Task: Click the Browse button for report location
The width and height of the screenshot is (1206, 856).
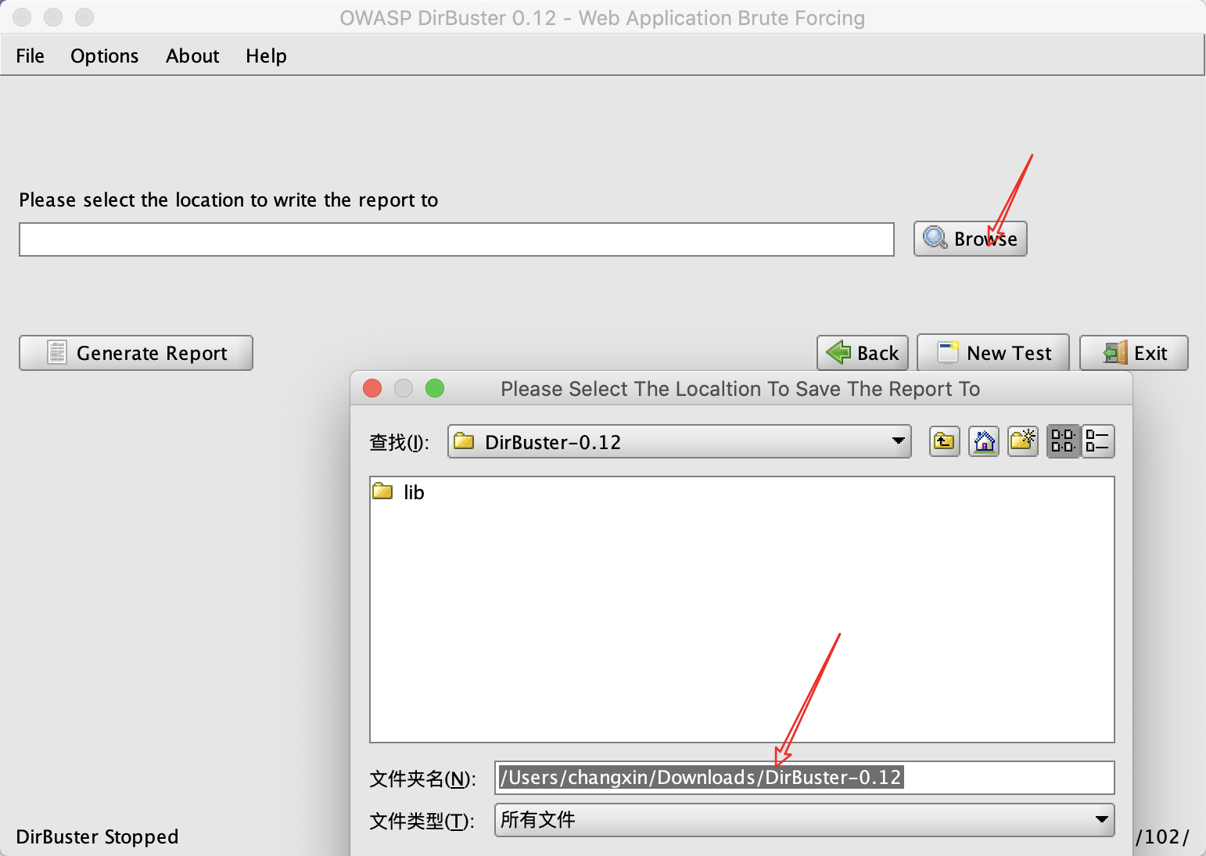Action: click(x=970, y=239)
